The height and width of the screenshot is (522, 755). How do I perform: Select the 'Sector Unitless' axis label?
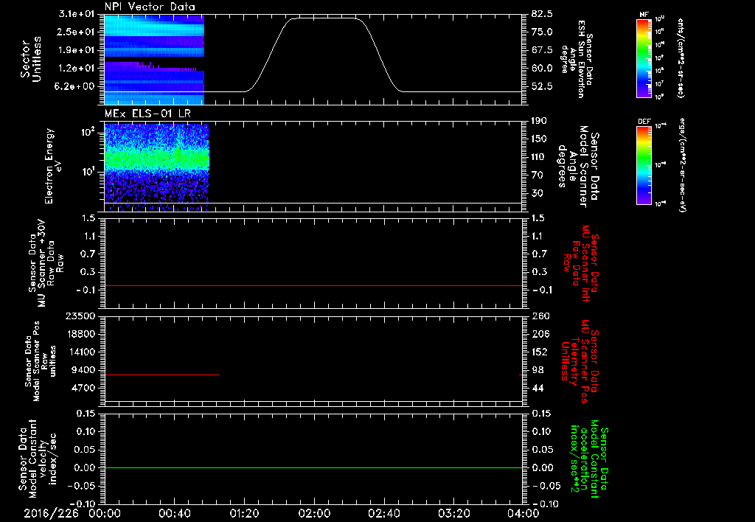[x=30, y=59]
